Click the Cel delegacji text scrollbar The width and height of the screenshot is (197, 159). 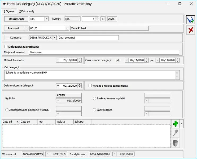(x=177, y=75)
